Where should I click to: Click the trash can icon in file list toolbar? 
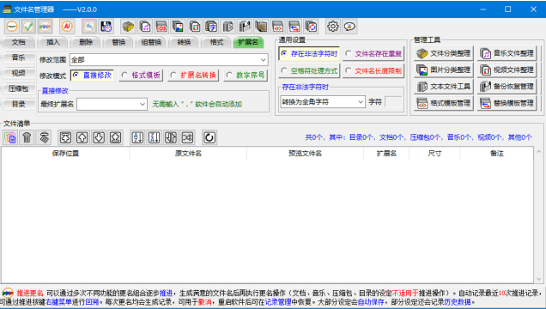tap(27, 137)
